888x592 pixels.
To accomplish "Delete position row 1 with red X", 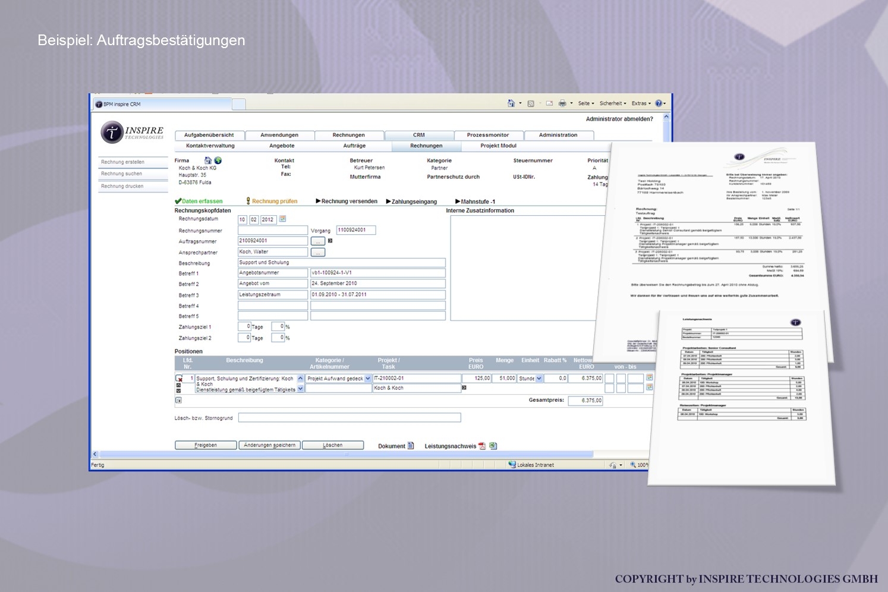I will click(179, 379).
